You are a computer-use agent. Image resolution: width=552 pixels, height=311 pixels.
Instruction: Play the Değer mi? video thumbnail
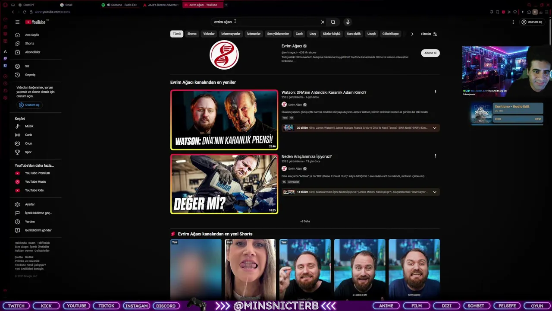[224, 184]
